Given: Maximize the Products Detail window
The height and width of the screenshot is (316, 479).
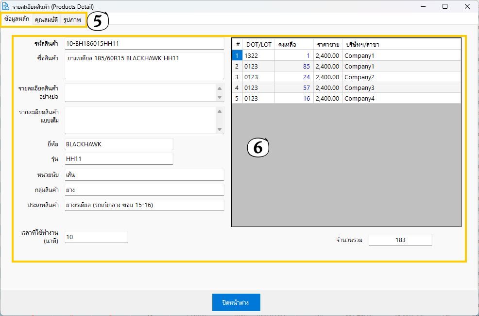Looking at the screenshot, I should [445, 6].
